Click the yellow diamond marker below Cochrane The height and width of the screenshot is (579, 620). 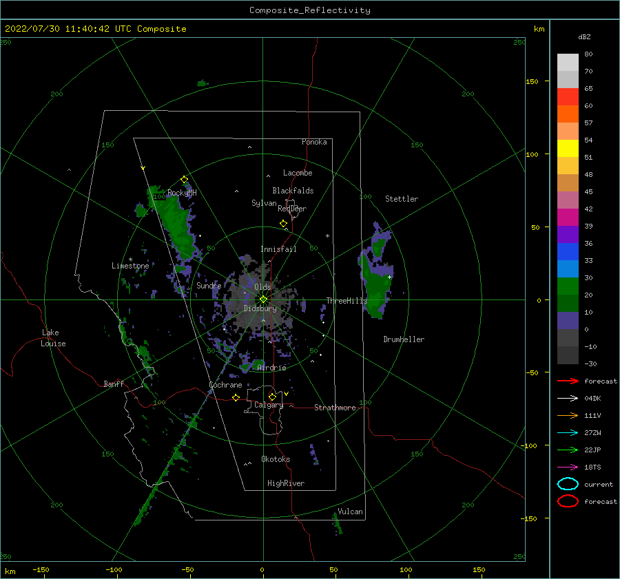tap(236, 398)
